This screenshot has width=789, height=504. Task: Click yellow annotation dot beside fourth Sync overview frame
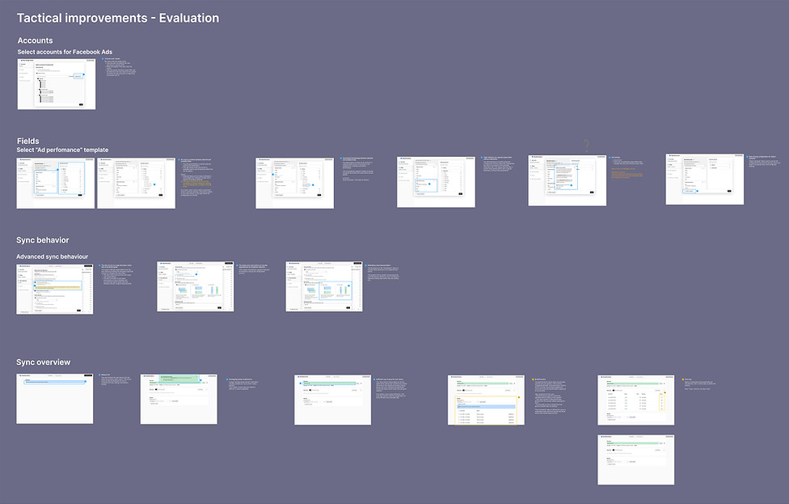tap(533, 379)
